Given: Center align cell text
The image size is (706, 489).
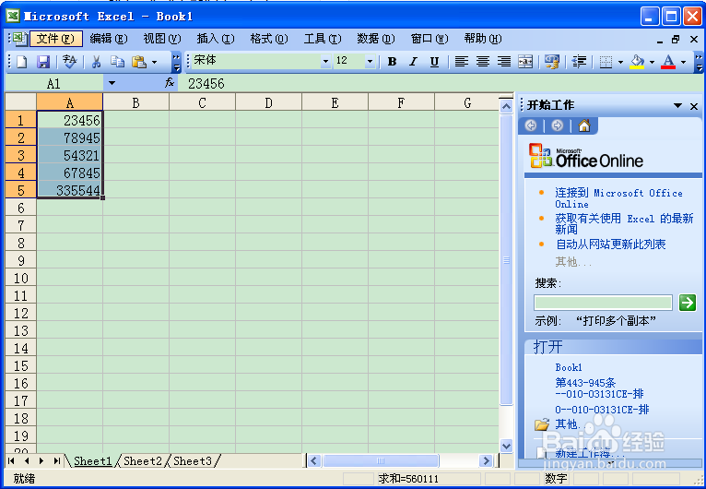Looking at the screenshot, I should tap(483, 62).
